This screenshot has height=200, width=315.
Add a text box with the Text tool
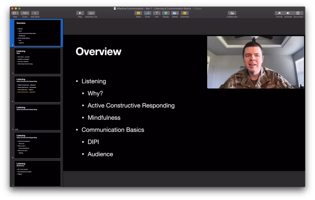pyautogui.click(x=157, y=13)
